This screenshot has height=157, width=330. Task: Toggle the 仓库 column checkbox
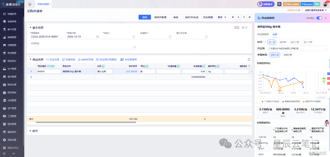pyautogui.click(x=103, y=66)
